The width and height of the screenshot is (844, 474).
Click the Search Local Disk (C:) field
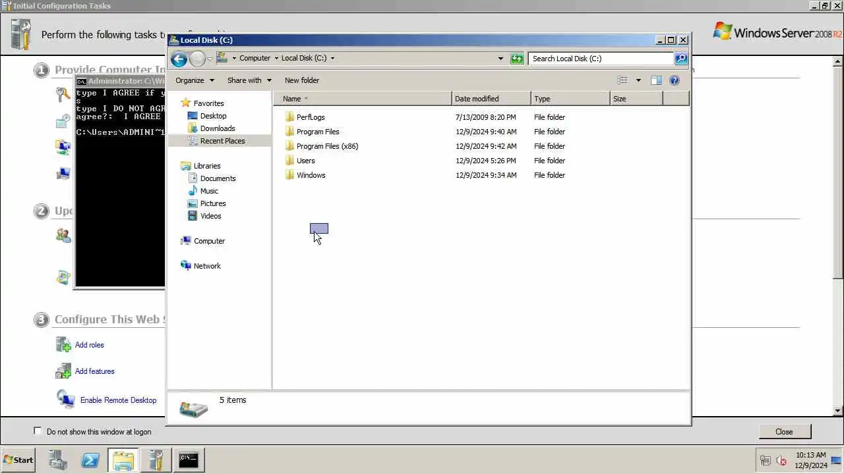pyautogui.click(x=601, y=59)
